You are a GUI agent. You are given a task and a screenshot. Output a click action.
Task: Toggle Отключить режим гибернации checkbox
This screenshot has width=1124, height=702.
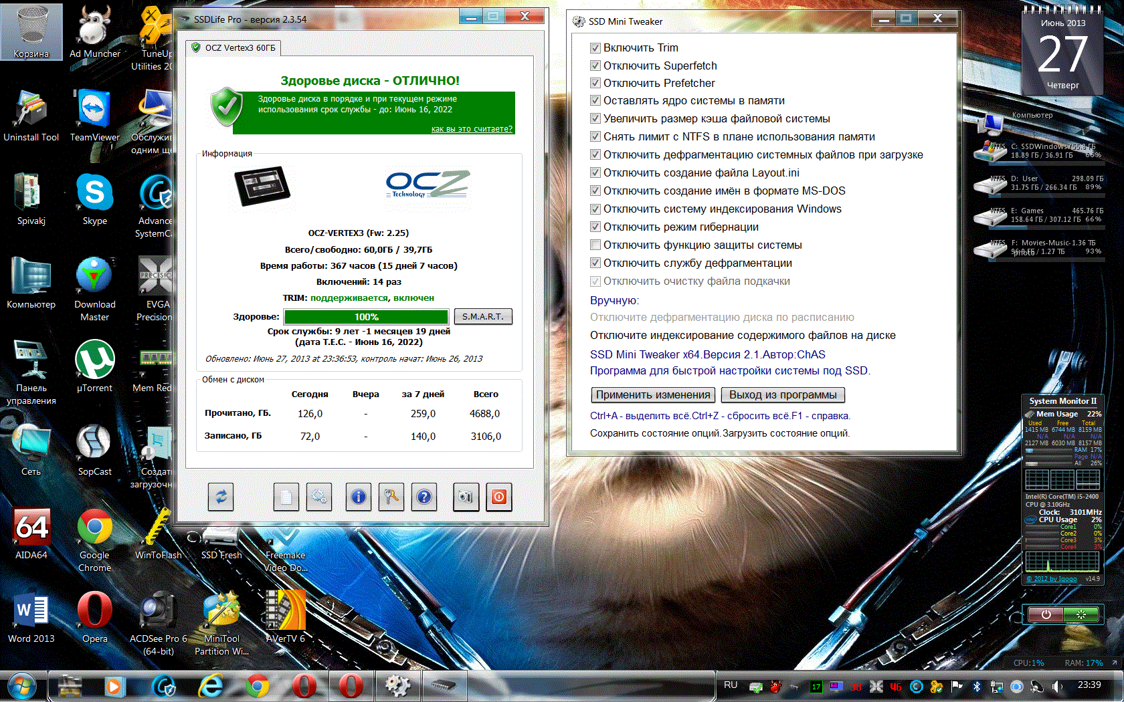point(595,227)
